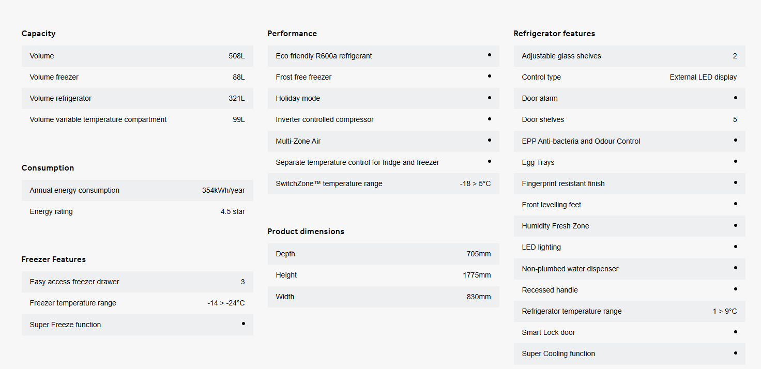Click the Door alarm bullet dot
761x369 pixels.
(735, 97)
